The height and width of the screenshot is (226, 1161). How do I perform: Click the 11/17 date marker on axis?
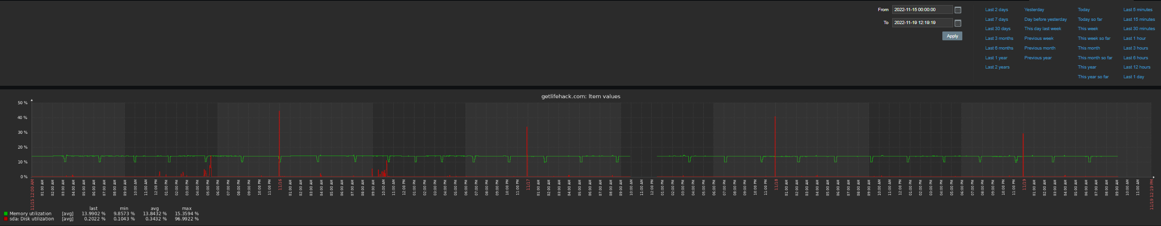click(528, 185)
